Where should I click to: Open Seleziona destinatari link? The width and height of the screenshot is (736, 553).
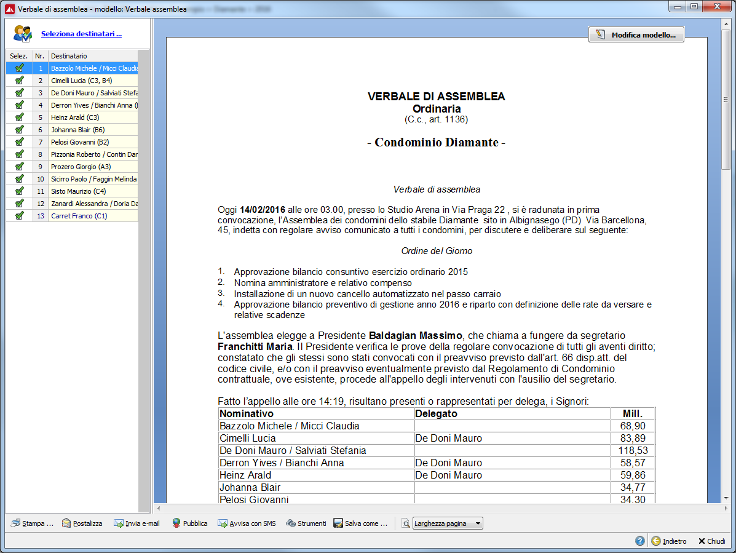click(81, 34)
